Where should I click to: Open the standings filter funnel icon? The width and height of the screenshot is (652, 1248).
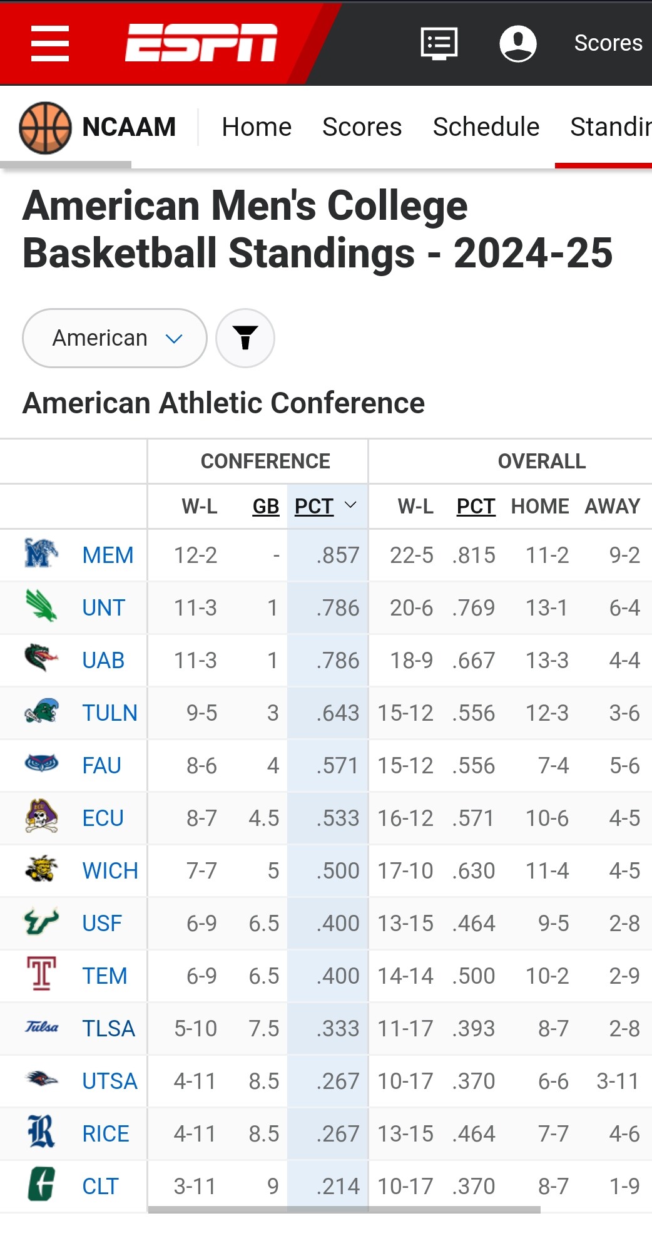245,338
